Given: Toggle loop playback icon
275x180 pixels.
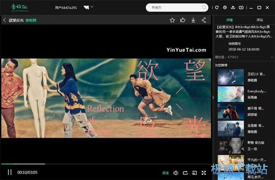Looking at the screenshot, I should (x=185, y=173).
